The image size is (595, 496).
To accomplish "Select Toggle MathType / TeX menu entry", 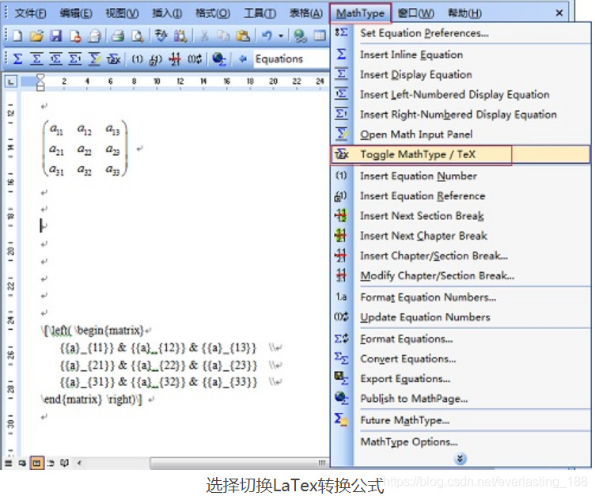I will click(460, 154).
